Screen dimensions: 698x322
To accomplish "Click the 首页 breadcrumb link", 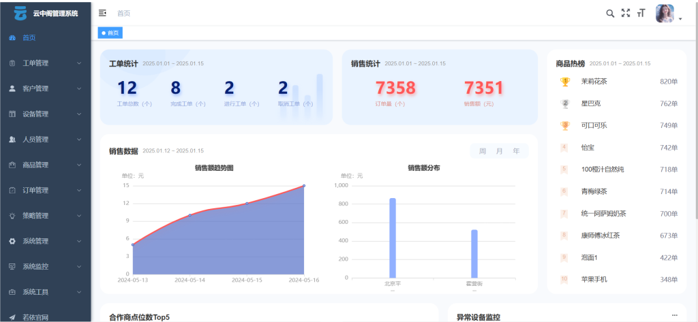I will [123, 13].
